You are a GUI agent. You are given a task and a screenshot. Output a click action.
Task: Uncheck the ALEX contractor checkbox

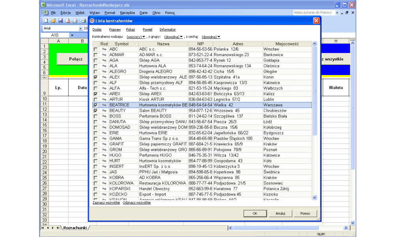point(96,77)
